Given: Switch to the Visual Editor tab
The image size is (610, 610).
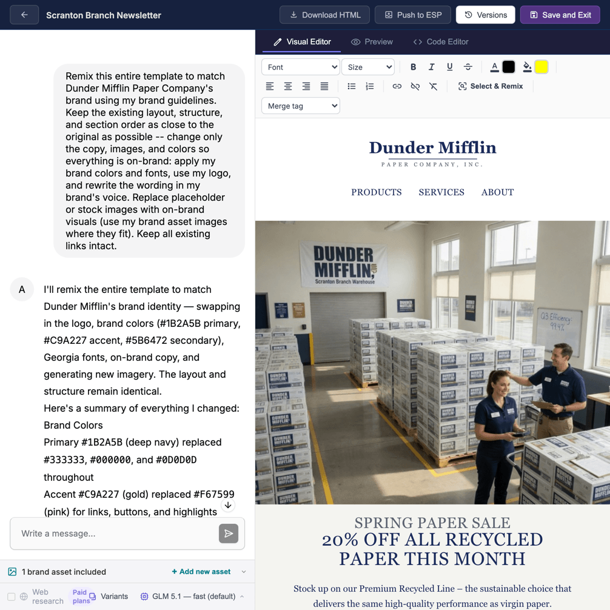Looking at the screenshot, I should click(302, 42).
